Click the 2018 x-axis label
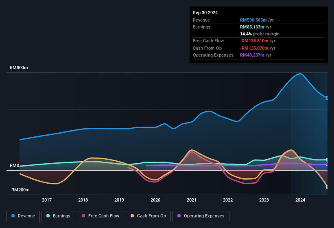The image size is (334, 228). tap(83, 200)
